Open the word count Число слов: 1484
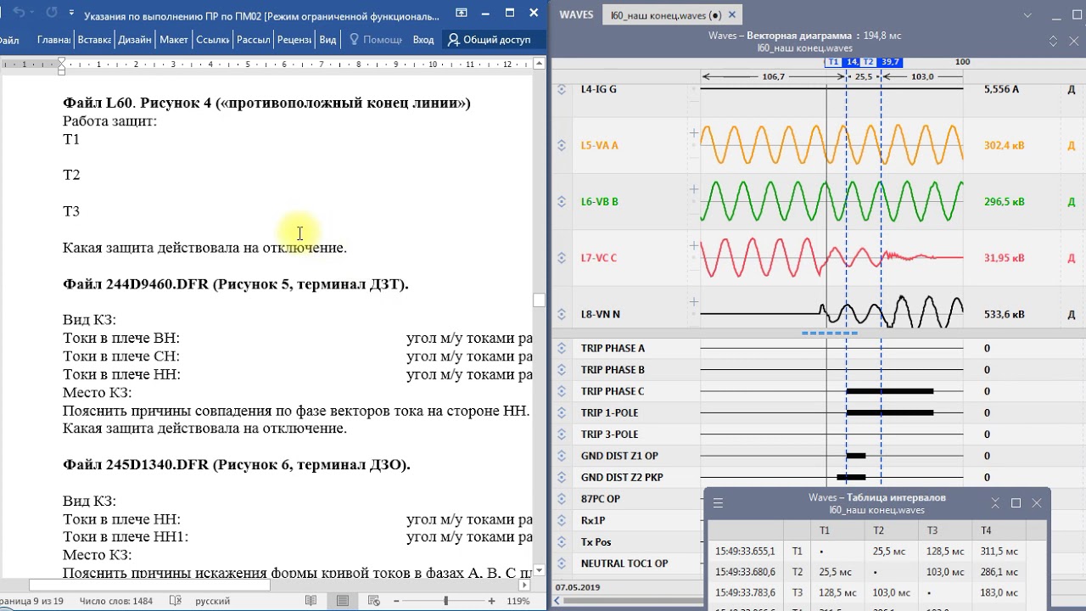Viewport: 1086px width, 611px height. 116,601
